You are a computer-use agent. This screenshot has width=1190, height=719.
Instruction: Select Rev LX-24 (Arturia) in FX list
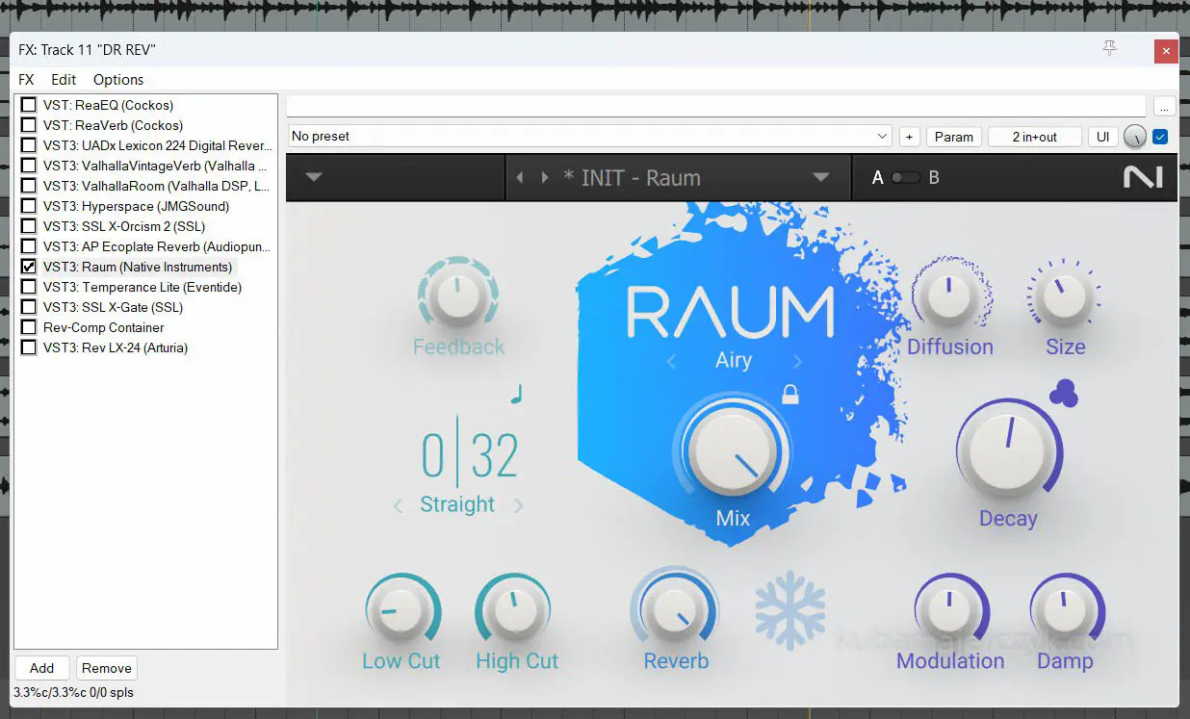pos(116,347)
